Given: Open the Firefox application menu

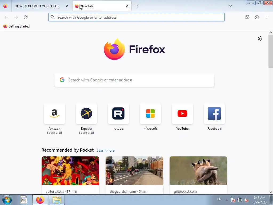Looking at the screenshot, I should (x=267, y=17).
